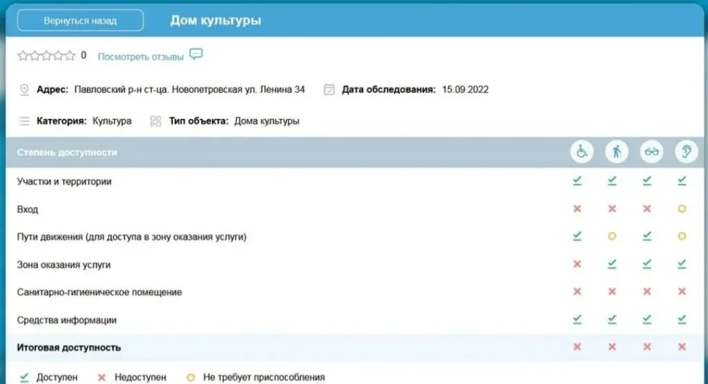Select the ear hearing impairment column icon

coord(687,152)
